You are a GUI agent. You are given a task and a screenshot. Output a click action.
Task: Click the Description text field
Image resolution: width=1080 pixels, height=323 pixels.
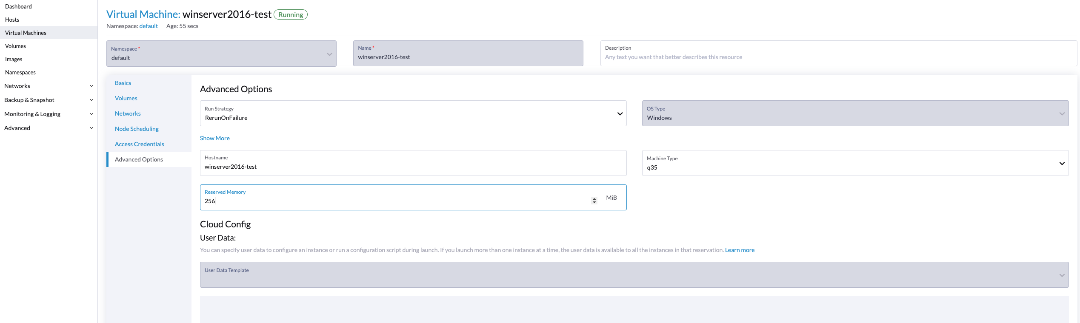coord(837,57)
